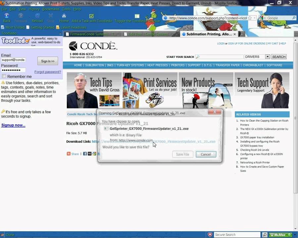The height and width of the screenshot is (238, 298).
Task: Bookmark page with star icon in URL bar
Action: [250, 18]
